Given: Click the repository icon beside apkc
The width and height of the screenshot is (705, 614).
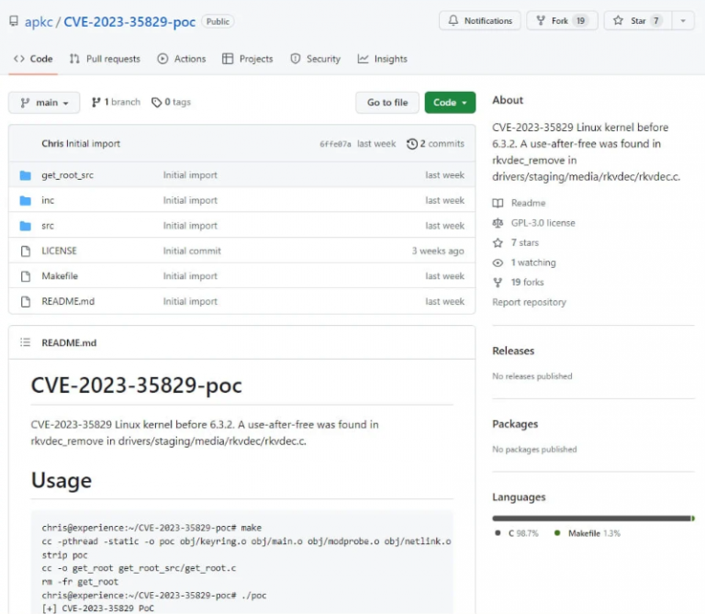Looking at the screenshot, I should tap(13, 21).
